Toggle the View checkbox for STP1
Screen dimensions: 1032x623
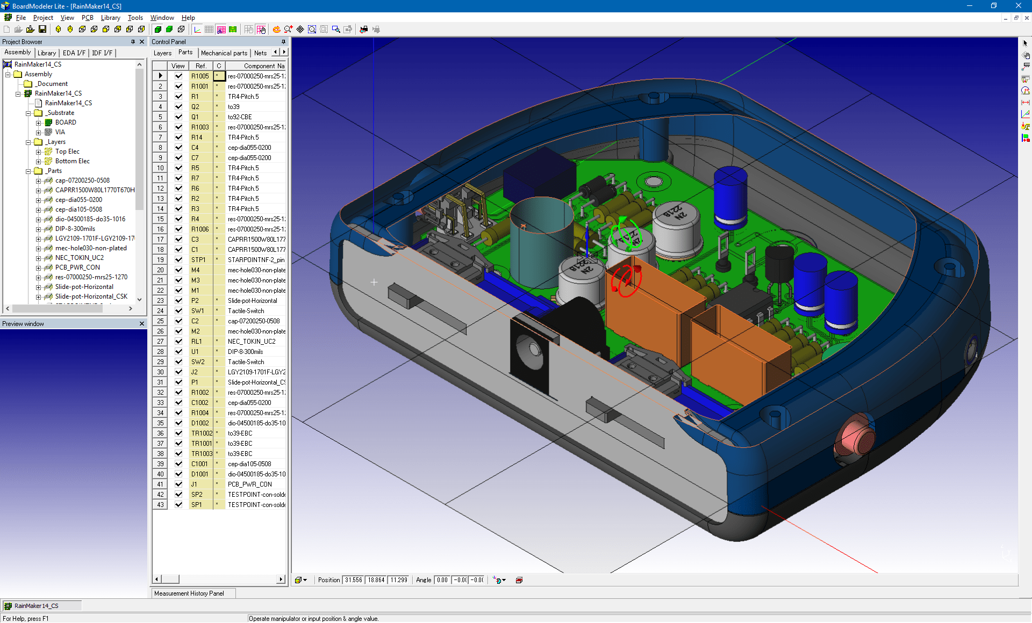(x=178, y=260)
